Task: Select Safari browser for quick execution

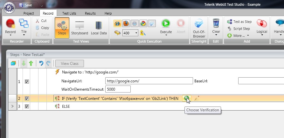Action: click(135, 24)
